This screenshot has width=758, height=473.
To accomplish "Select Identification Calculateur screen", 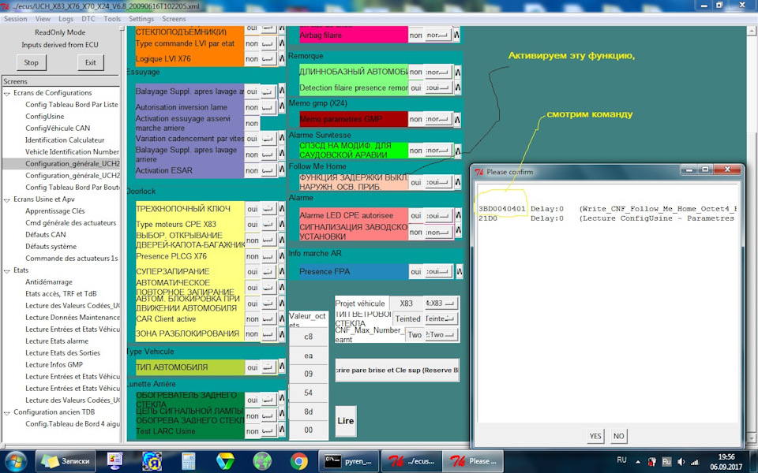I will point(65,140).
